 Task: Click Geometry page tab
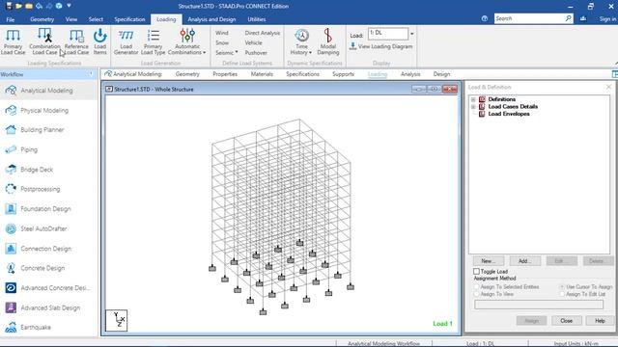click(x=187, y=74)
